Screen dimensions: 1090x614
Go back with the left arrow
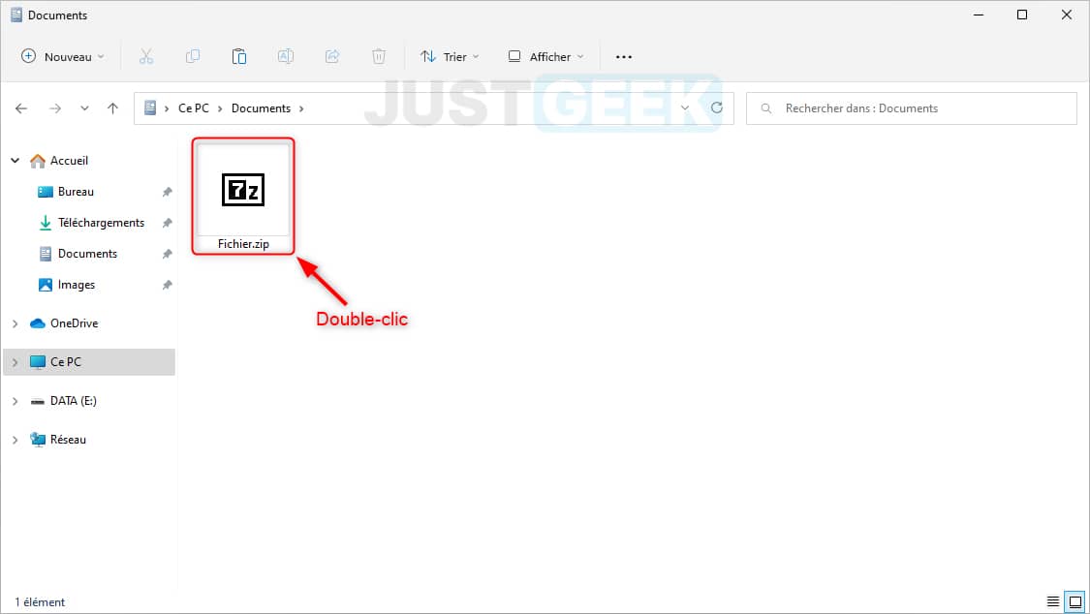(21, 108)
